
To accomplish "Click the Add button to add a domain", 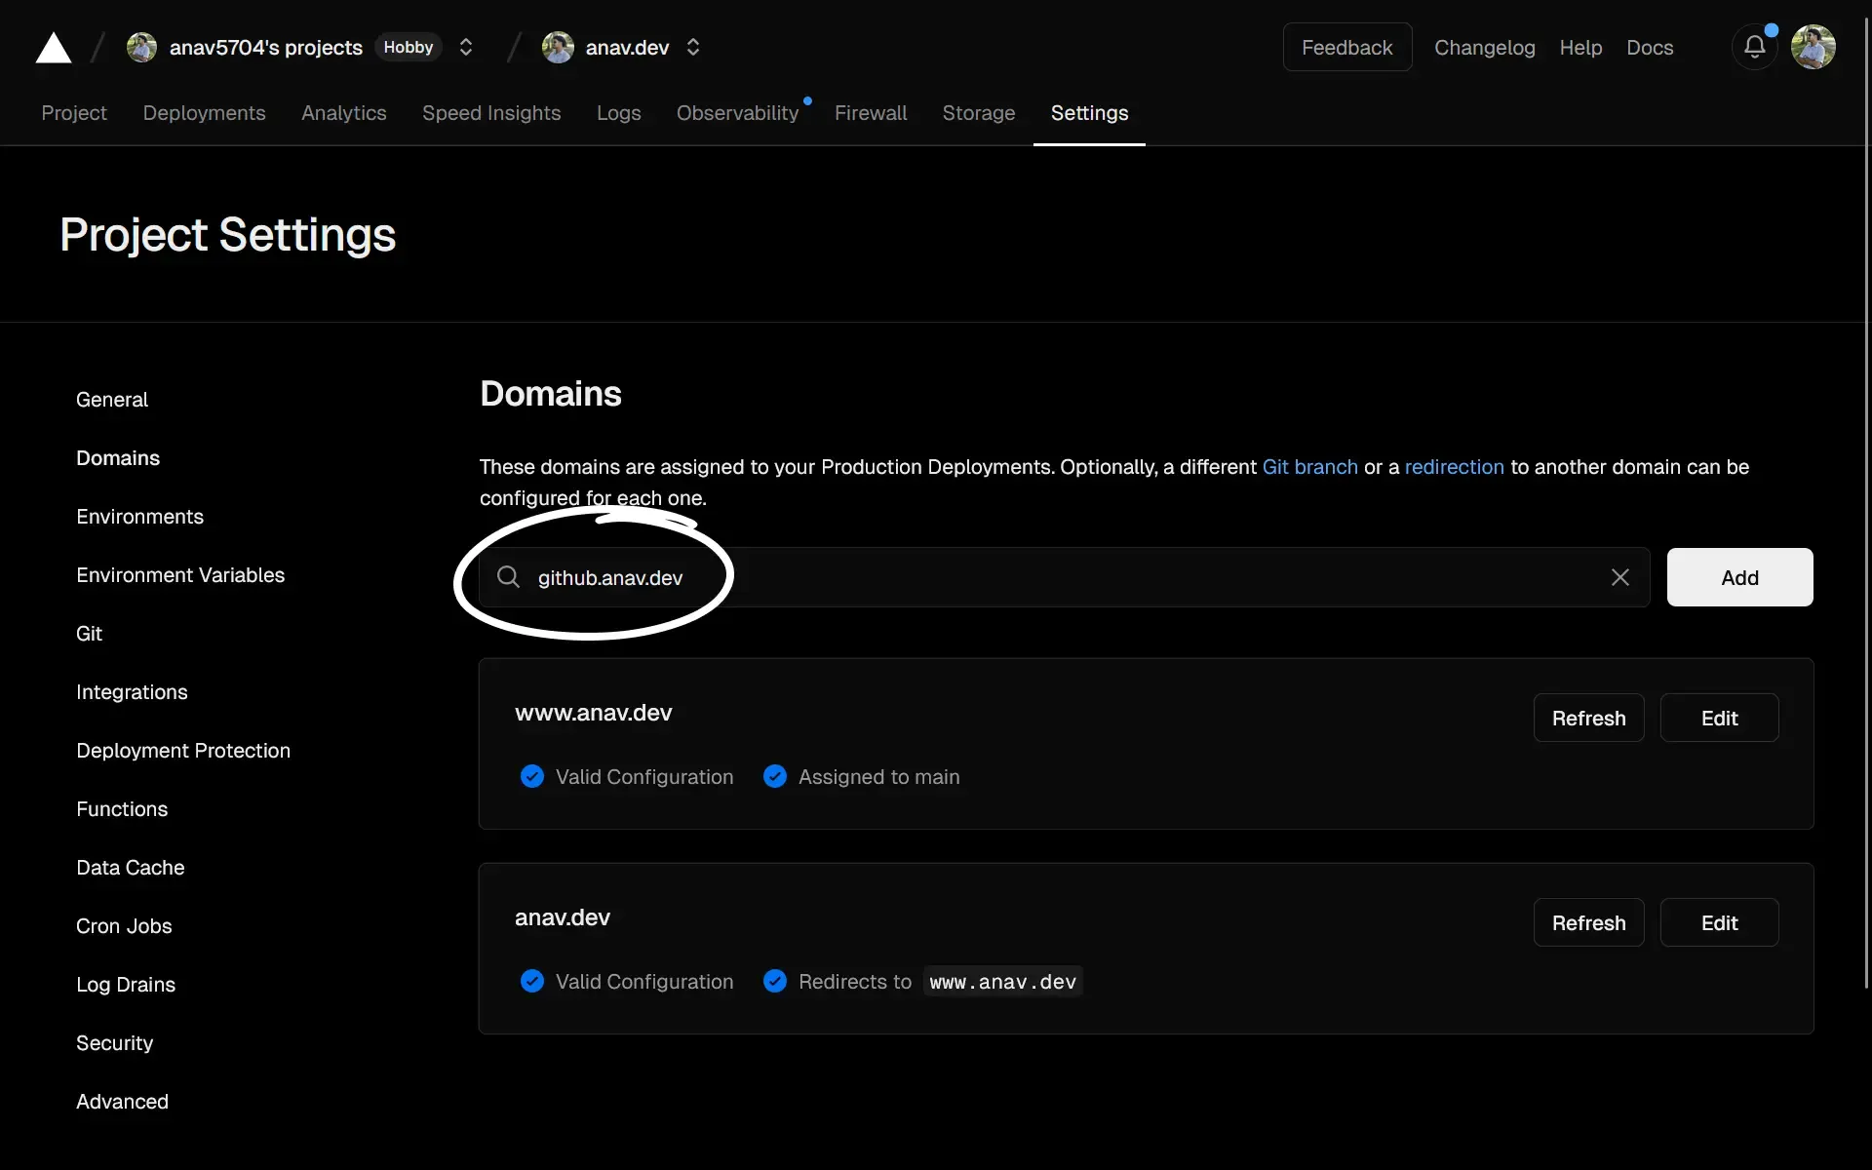I will click(1740, 577).
